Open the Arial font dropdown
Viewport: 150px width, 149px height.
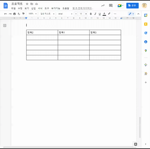(65, 14)
